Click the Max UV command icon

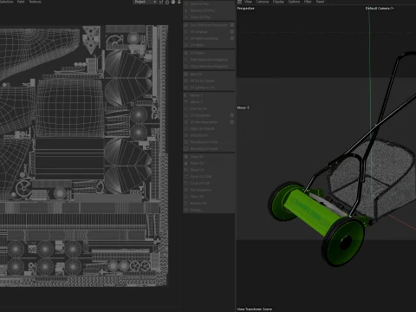coord(186,75)
